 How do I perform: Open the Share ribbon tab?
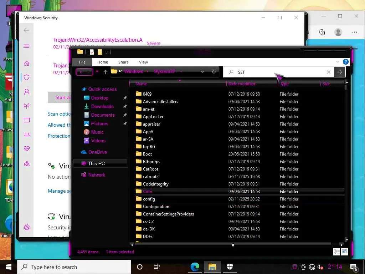[x=123, y=62]
